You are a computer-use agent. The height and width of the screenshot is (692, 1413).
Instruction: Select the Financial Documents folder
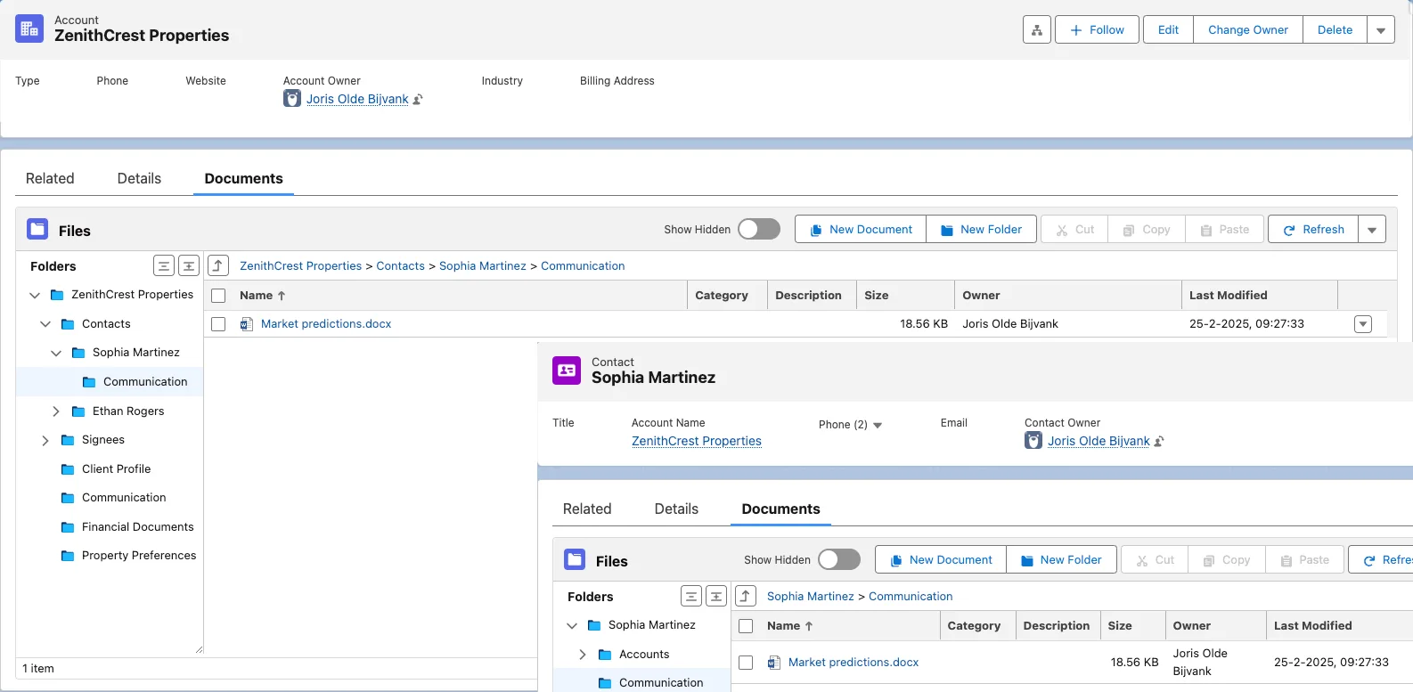point(137,526)
